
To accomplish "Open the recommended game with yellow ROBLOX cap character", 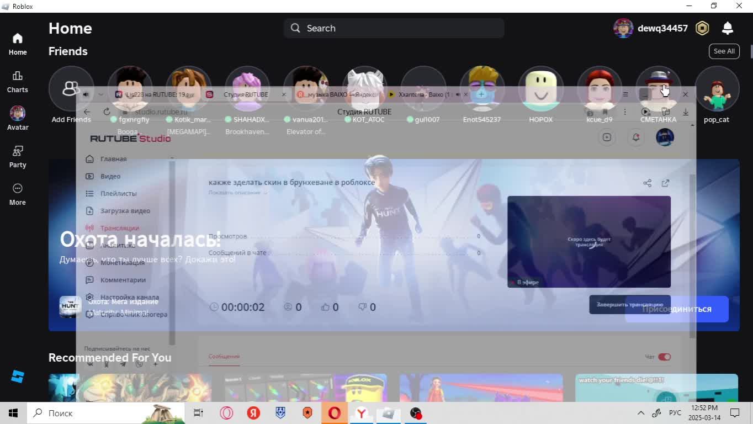I will (x=305, y=388).
